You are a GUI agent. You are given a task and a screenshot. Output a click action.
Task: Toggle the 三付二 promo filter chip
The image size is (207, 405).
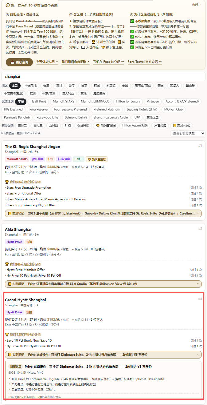[22, 125]
